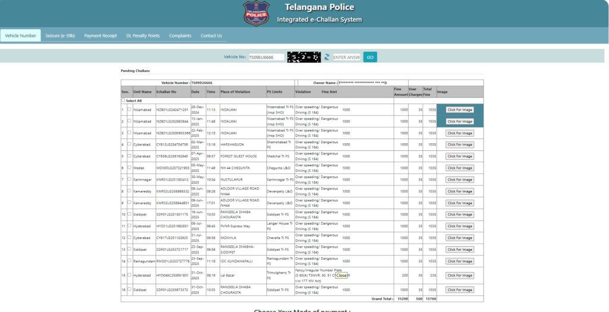
Task: Check the box for challan row 1
Action: (x=129, y=109)
